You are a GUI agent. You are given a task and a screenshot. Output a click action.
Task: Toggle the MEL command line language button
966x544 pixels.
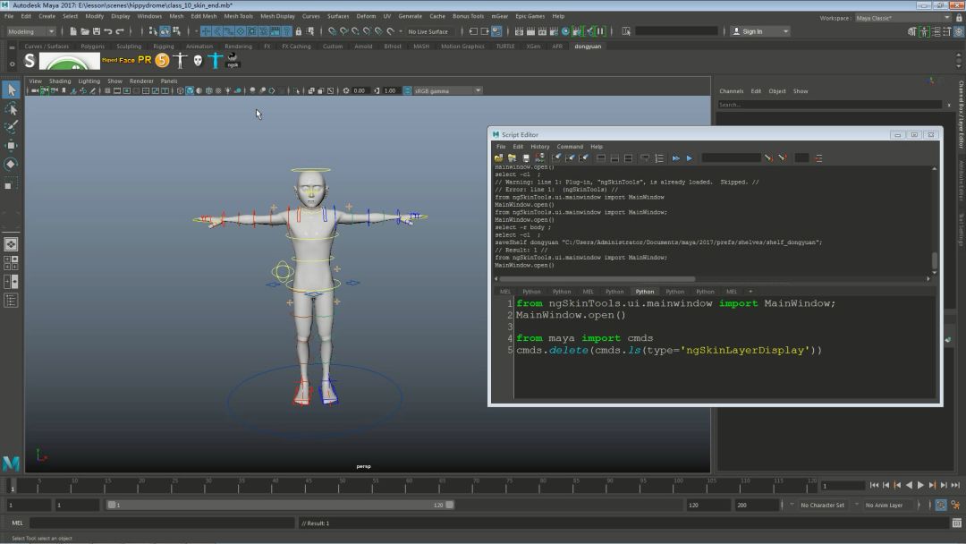17,523
